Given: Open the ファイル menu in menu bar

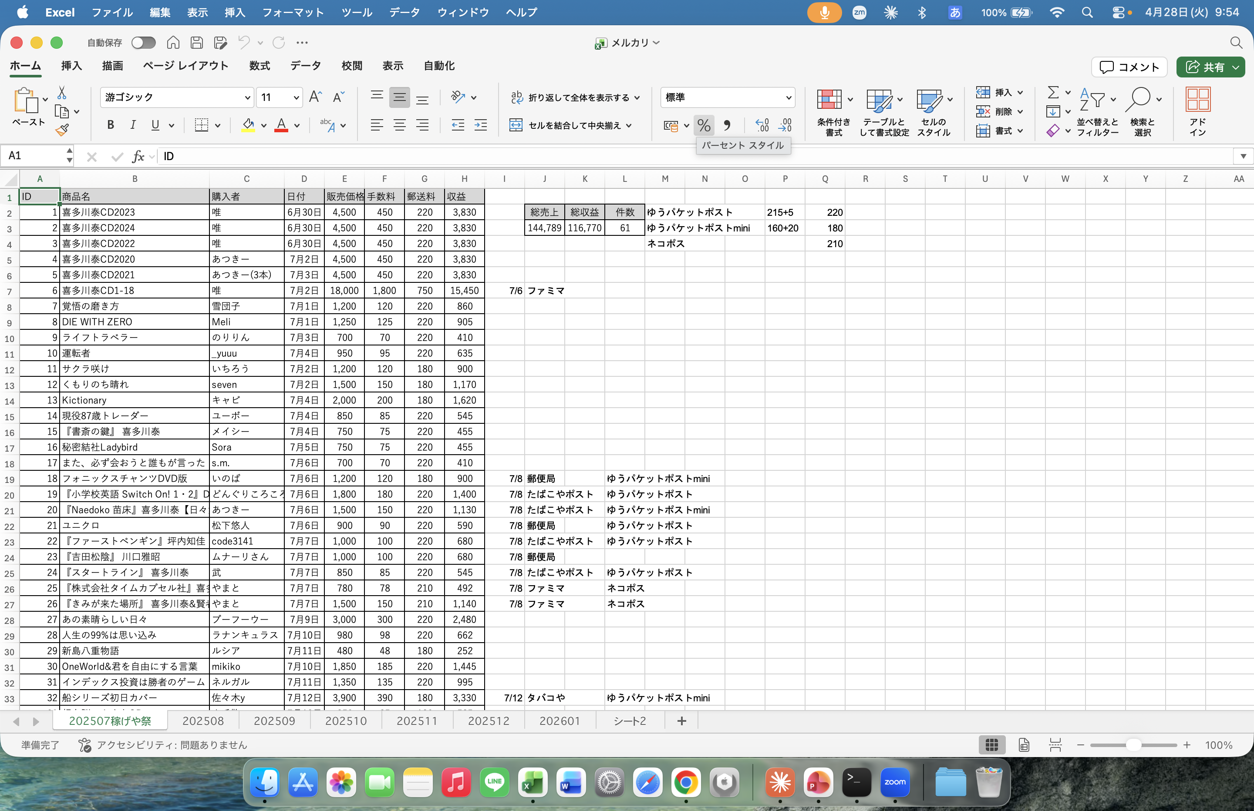Looking at the screenshot, I should coord(112,12).
